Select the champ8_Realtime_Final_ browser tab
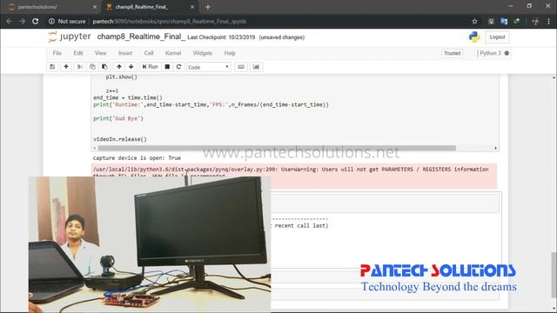557x313 pixels. (150, 7)
